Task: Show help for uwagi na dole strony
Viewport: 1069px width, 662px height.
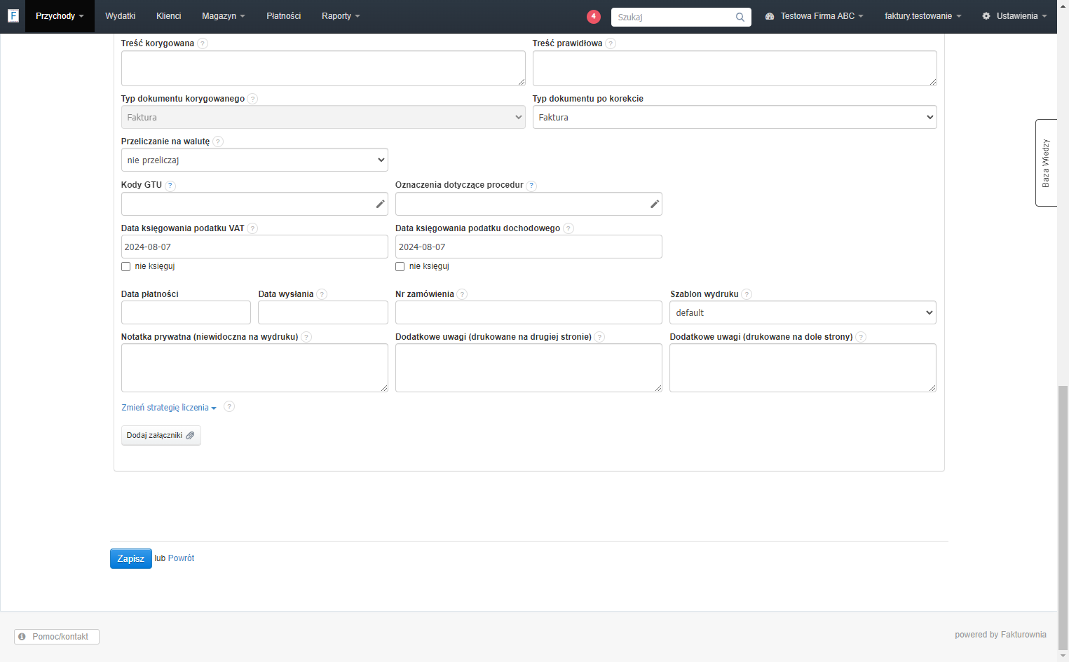Action: tap(861, 337)
